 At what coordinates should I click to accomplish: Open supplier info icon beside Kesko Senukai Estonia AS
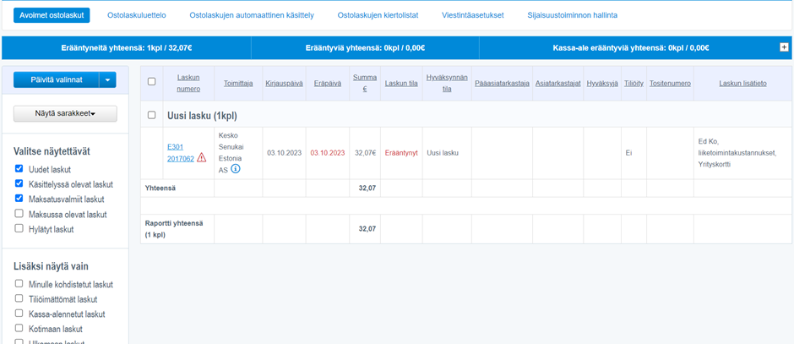pos(235,169)
